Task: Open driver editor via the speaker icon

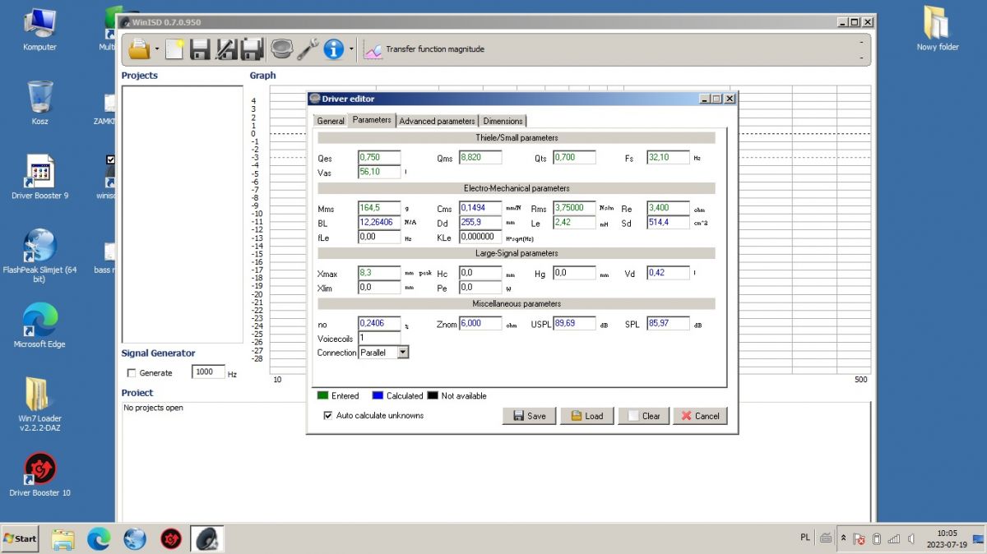Action: tap(281, 49)
